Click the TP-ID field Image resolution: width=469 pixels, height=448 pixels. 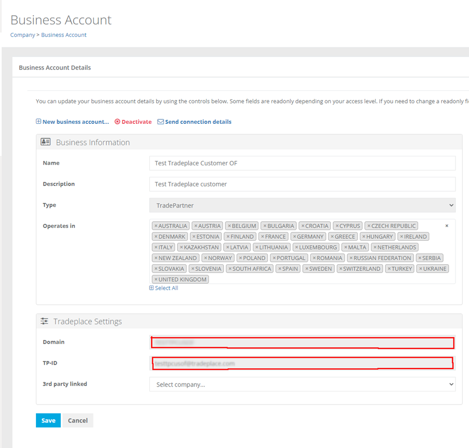[x=302, y=363]
